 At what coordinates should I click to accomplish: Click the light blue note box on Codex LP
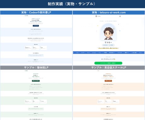(x=36, y=55)
